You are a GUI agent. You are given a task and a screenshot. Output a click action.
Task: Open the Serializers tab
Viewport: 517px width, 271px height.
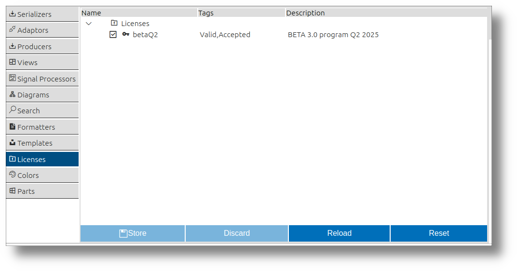(x=42, y=14)
